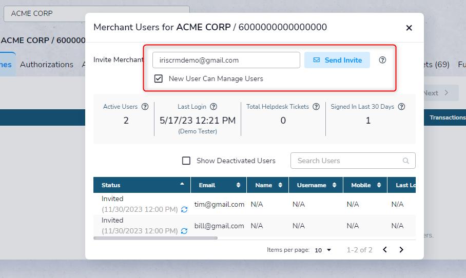Click the (Demo Tester) label
466x278 pixels.
(198, 131)
